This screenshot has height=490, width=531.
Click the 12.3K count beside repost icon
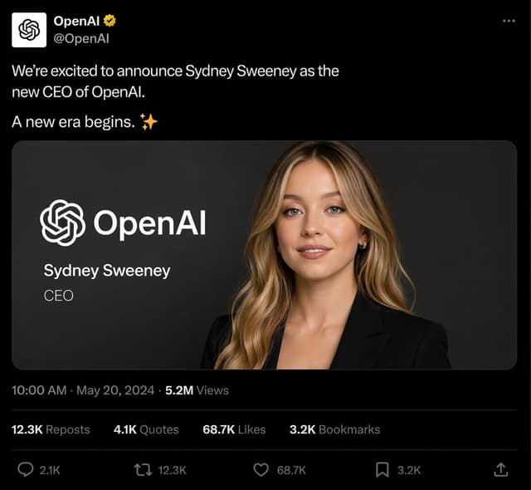172,470
